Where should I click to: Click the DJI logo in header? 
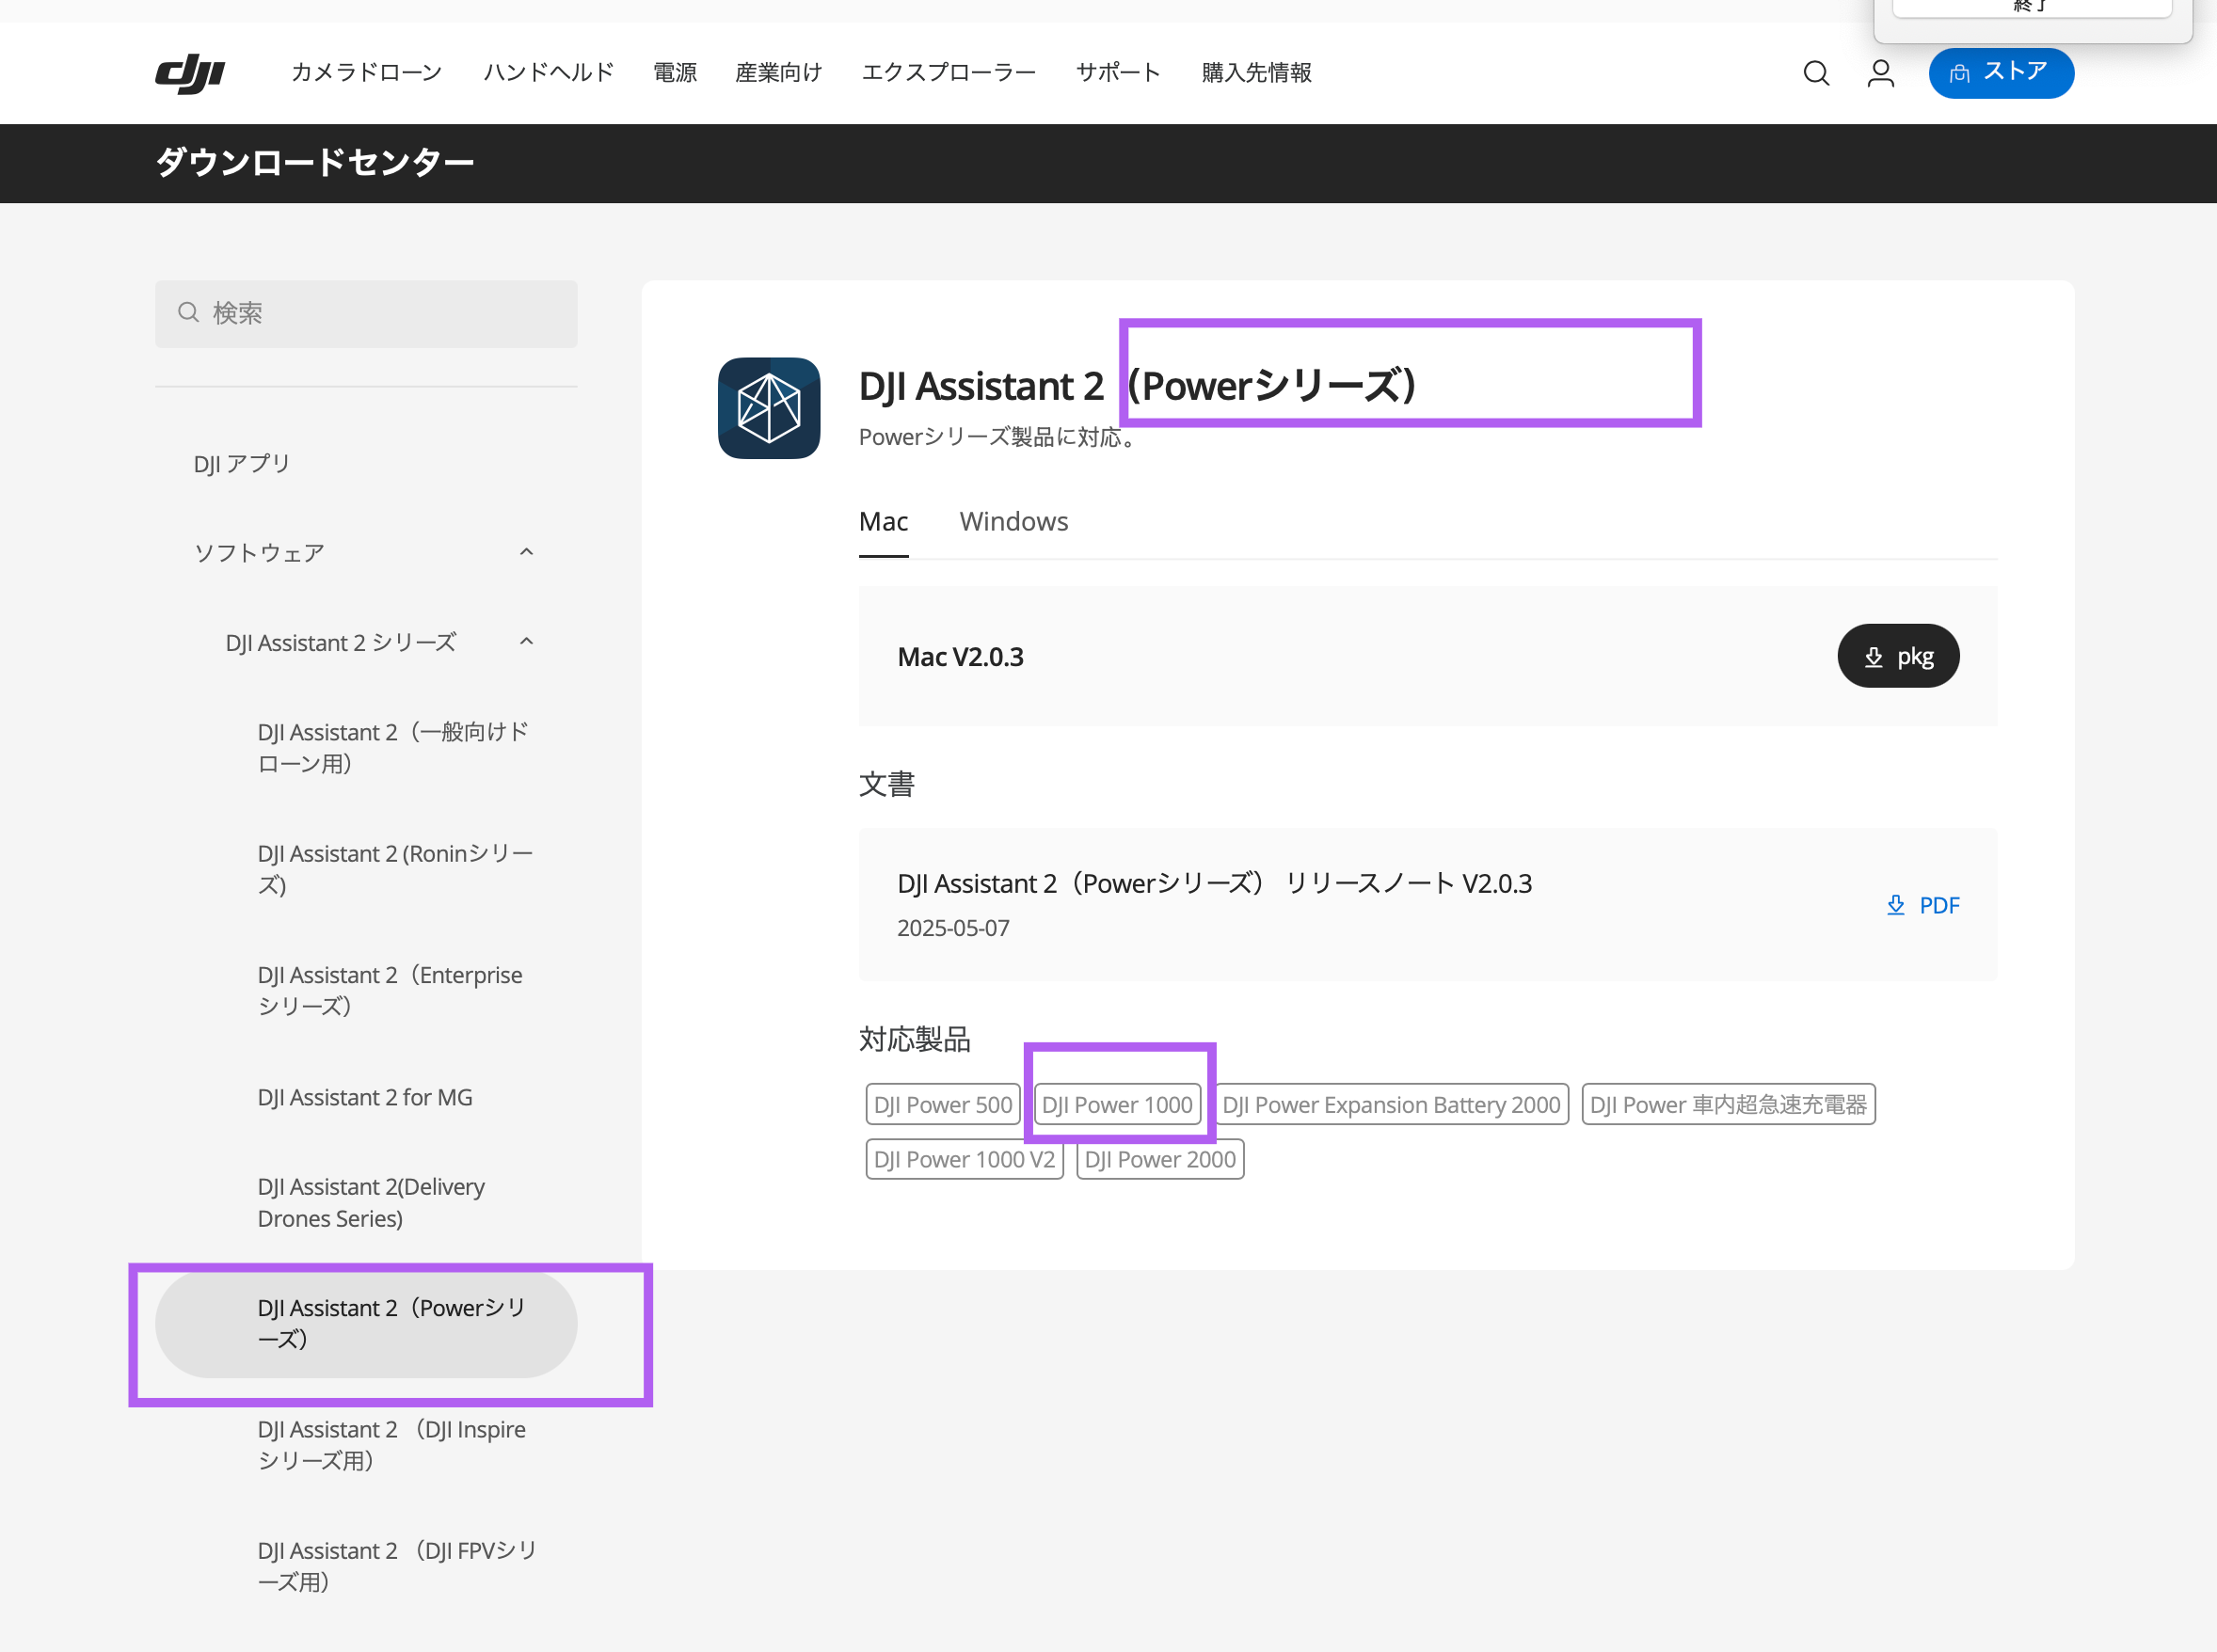click(190, 73)
